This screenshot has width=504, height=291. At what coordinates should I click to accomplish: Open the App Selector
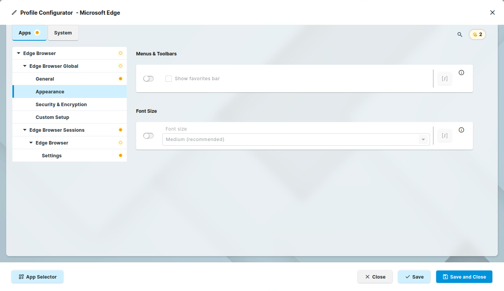coord(37,277)
